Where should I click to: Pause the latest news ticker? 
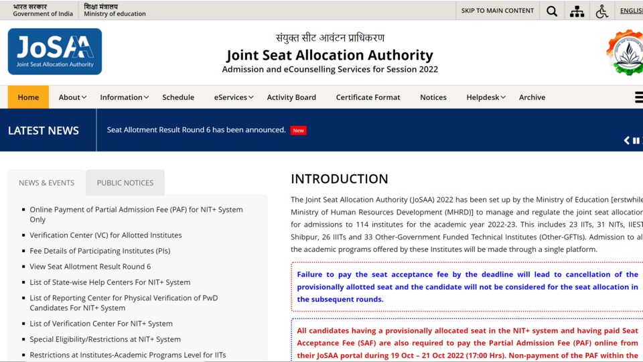(636, 140)
